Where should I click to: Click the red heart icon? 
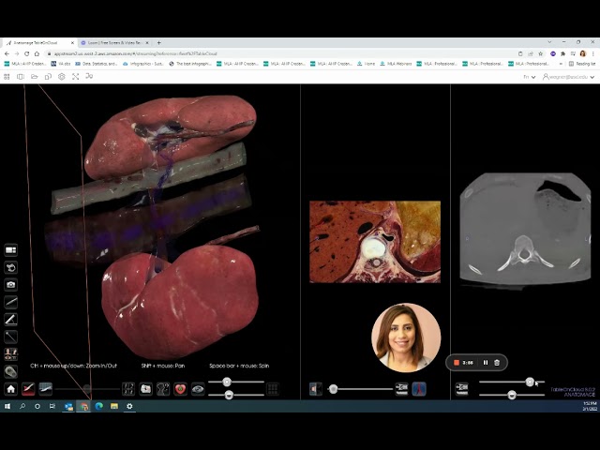180,389
